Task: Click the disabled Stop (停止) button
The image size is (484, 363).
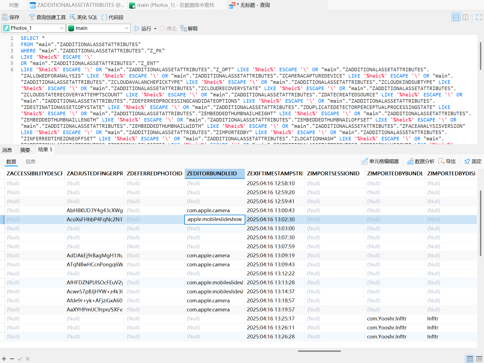Action: click(168, 28)
